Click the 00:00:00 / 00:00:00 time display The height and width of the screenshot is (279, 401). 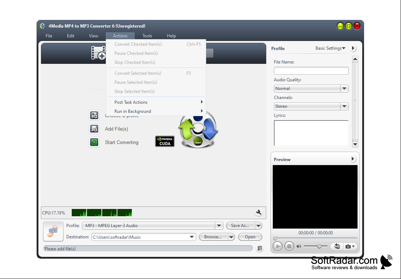[316, 233]
